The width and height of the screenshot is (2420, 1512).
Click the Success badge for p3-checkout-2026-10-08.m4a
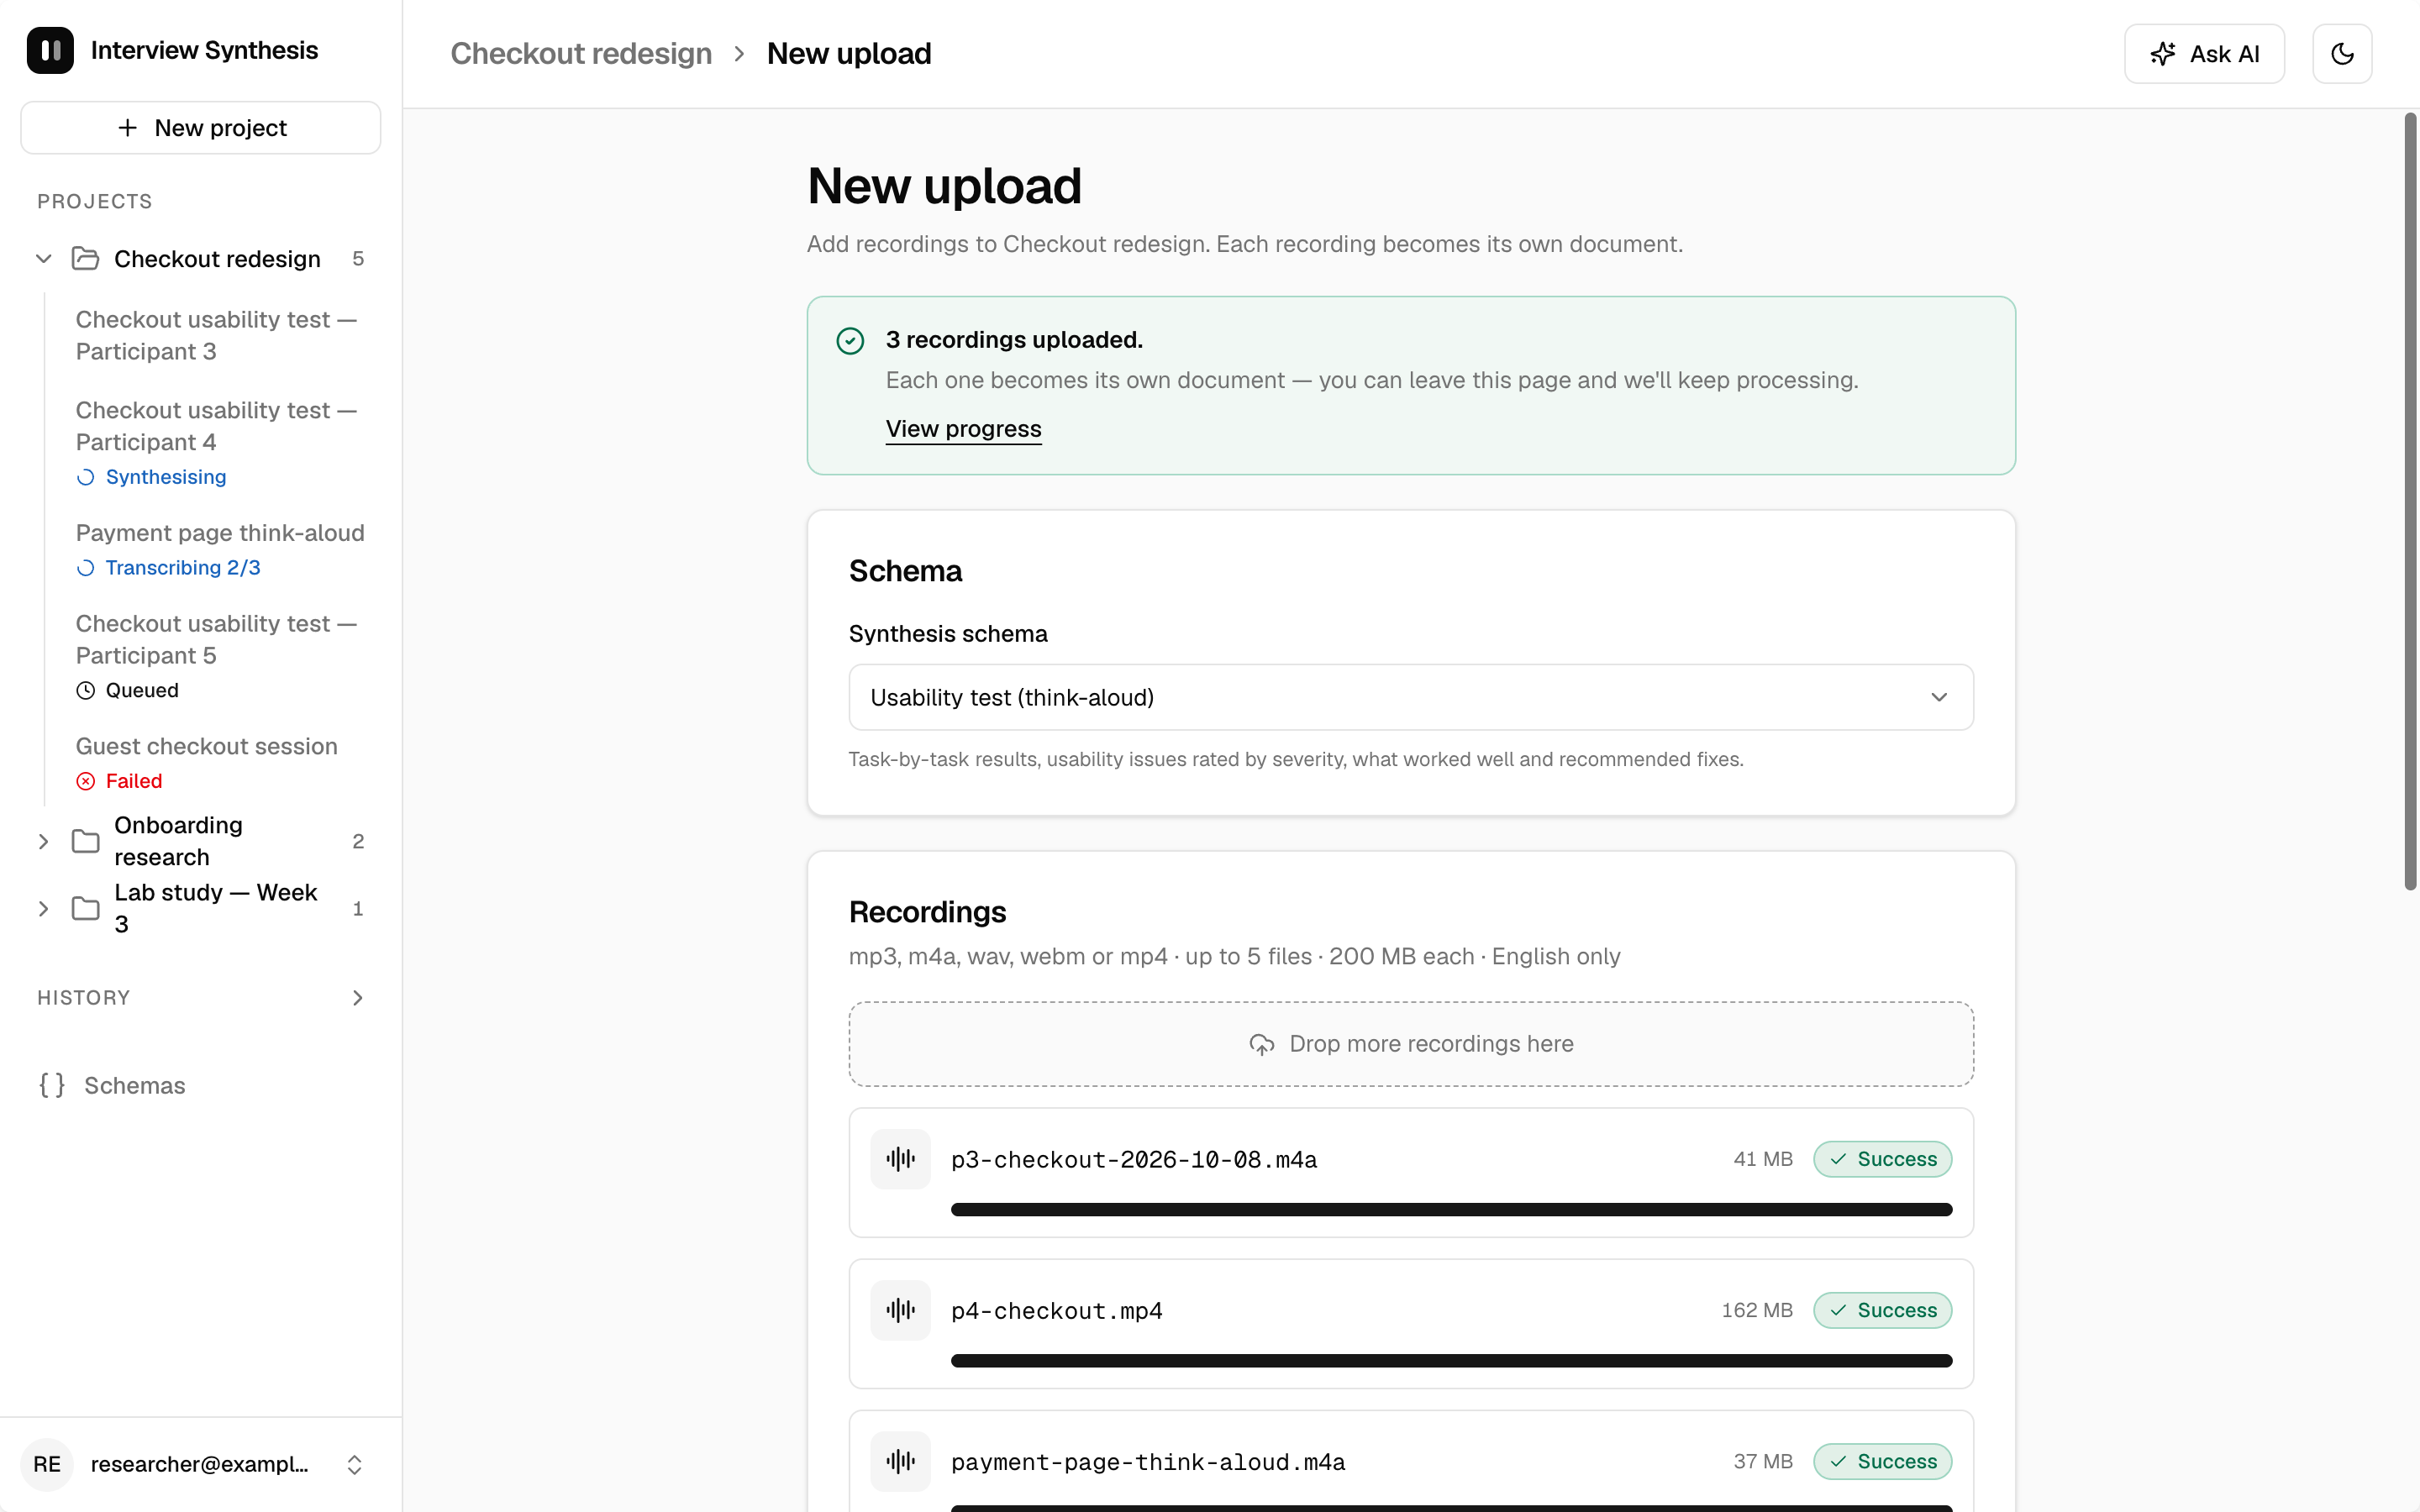pyautogui.click(x=1882, y=1159)
